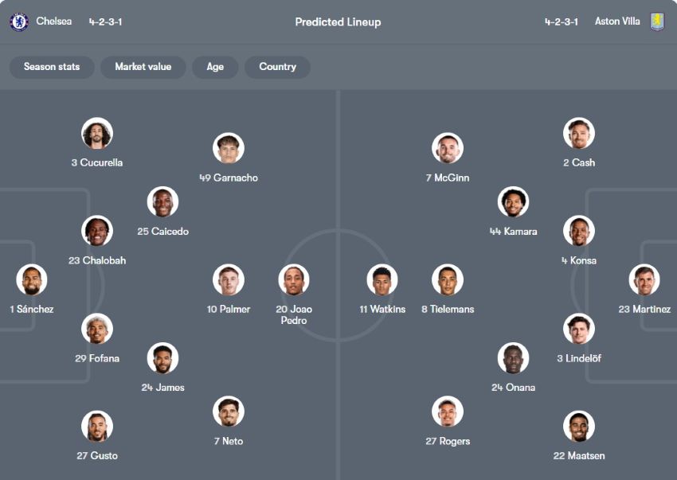Select the Country filter chip

pos(277,67)
